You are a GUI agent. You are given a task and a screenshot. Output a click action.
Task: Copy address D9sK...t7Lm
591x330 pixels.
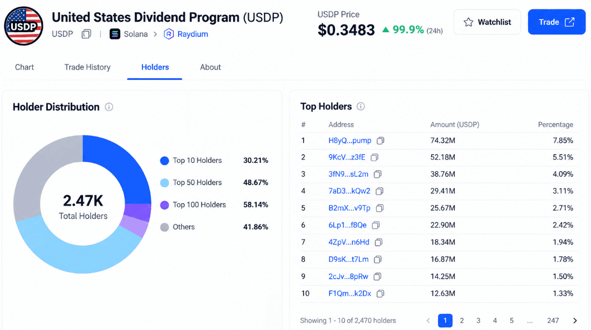coord(377,259)
